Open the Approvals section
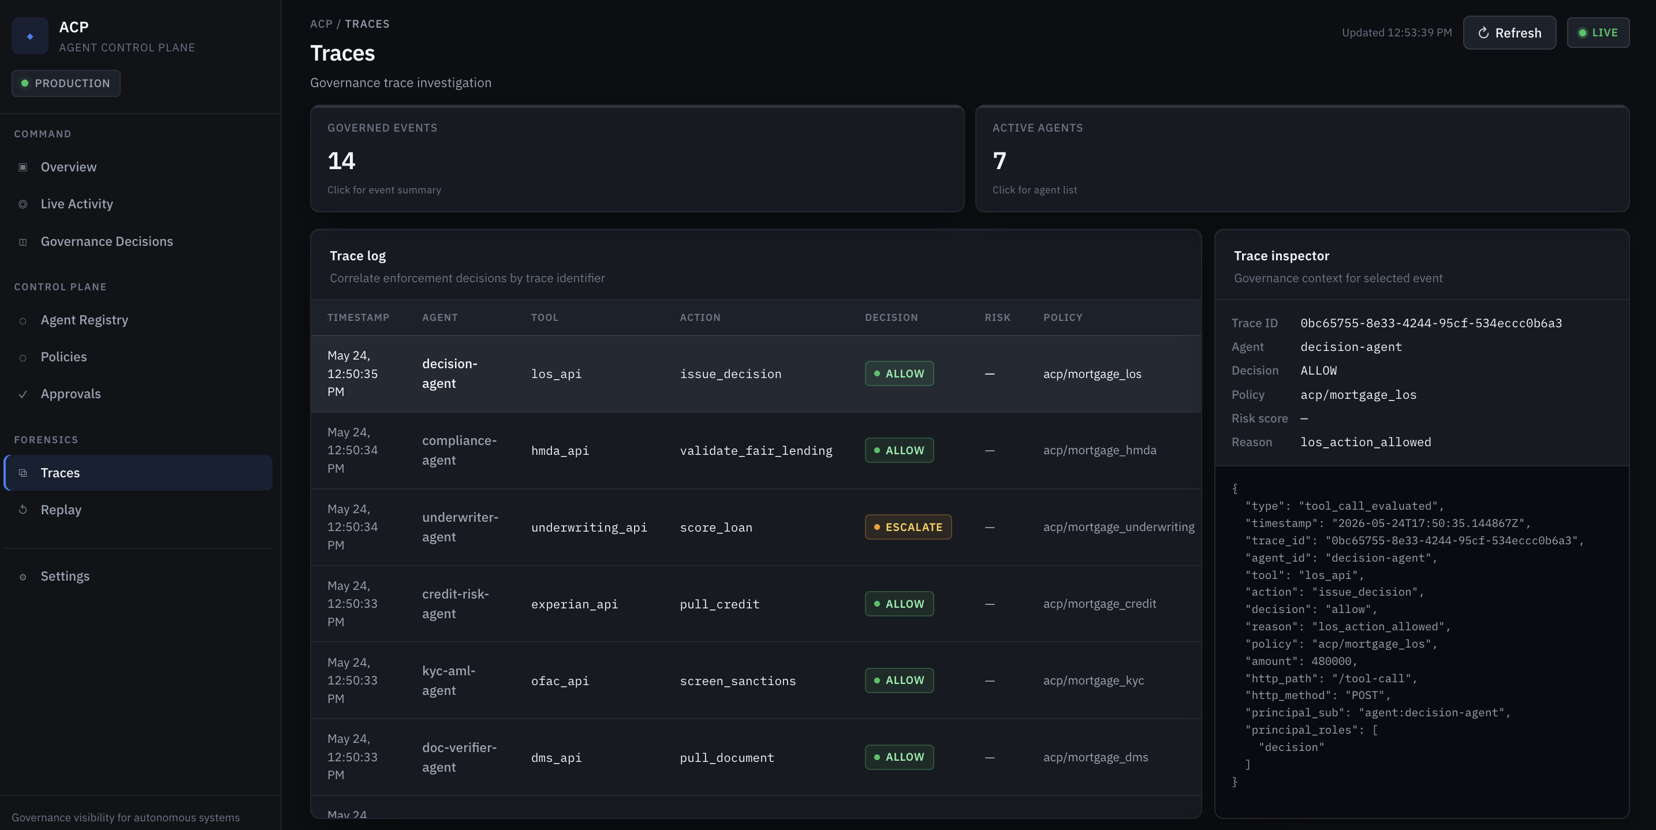 [x=138, y=394]
